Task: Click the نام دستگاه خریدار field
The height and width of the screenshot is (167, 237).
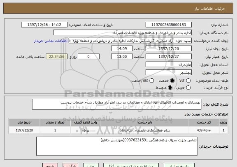Action: 123,33
